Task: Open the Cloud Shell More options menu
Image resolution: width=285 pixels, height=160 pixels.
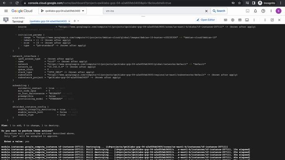Action: pyautogui.click(x=254, y=20)
